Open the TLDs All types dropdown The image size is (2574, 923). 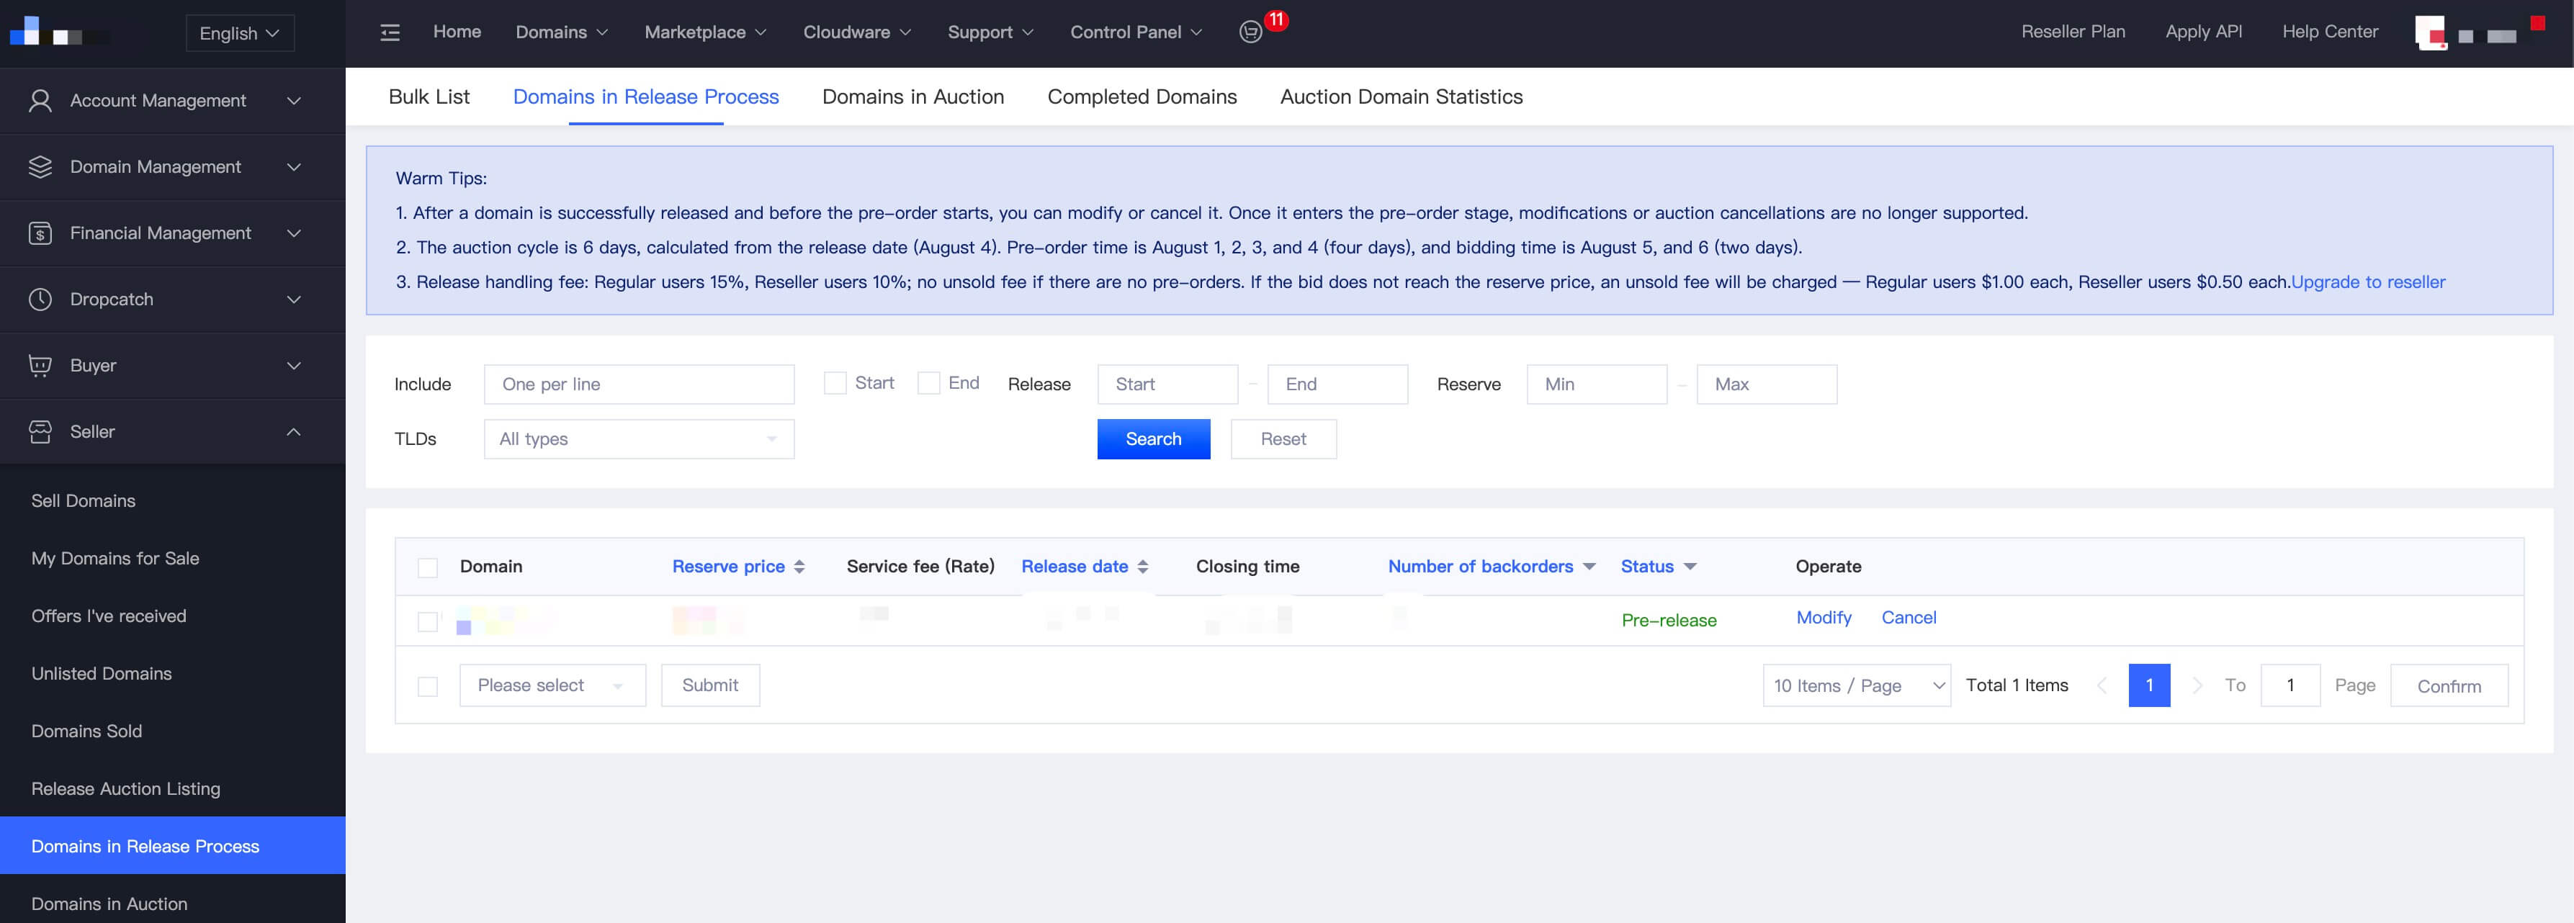pos(639,439)
